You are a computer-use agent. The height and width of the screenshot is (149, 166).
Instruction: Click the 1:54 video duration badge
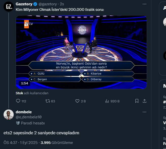point(25,83)
